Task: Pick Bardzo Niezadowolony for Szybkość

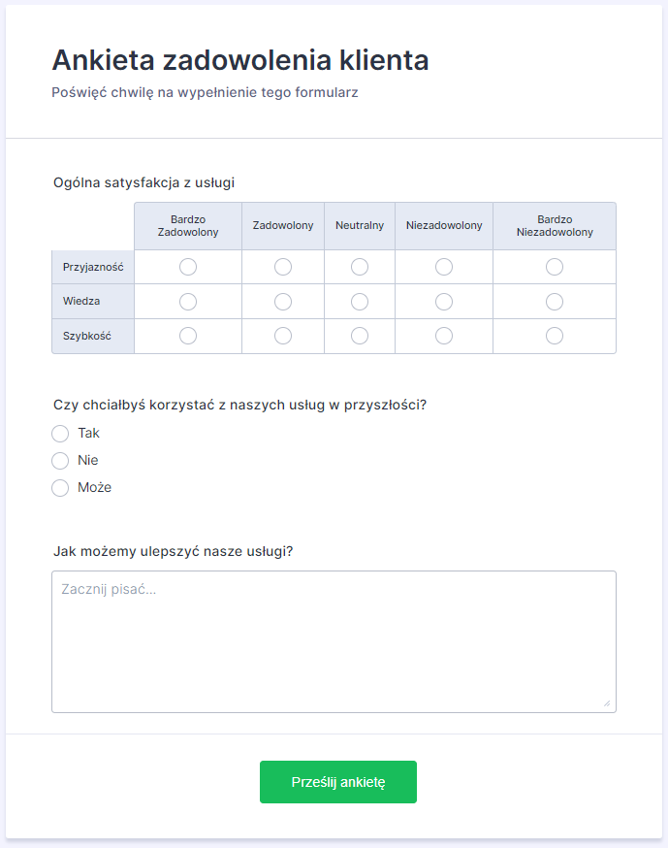Action: click(x=555, y=336)
